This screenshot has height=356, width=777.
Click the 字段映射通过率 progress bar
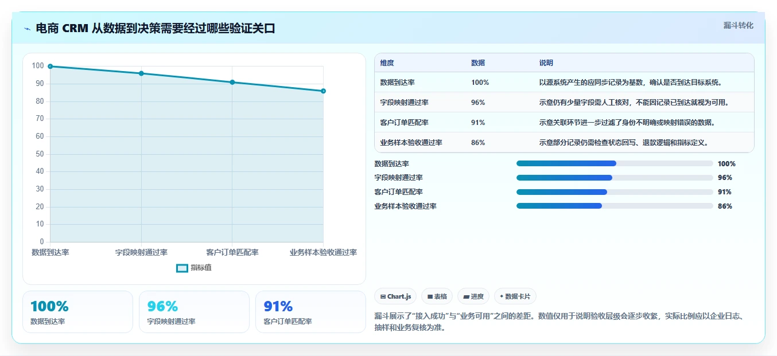(615, 178)
